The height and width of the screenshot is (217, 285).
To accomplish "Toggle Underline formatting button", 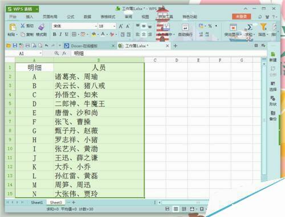I will point(67,34).
